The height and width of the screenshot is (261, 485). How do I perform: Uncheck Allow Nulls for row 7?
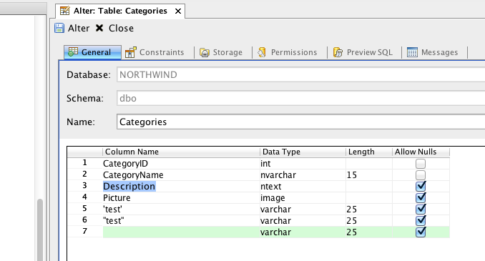(x=421, y=232)
